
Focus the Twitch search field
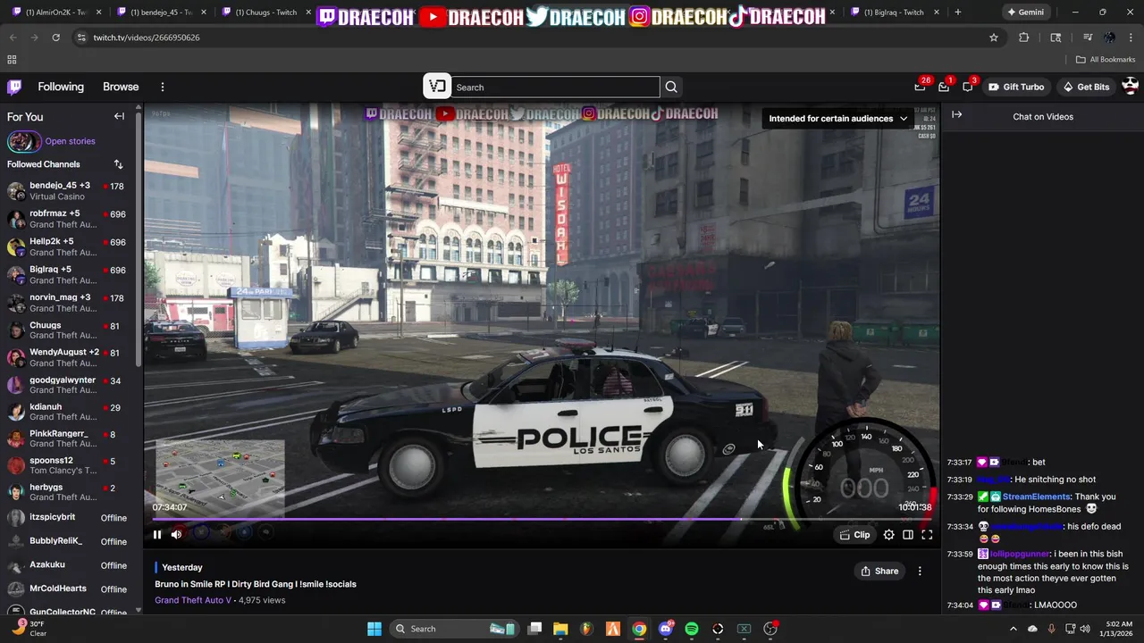[555, 87]
